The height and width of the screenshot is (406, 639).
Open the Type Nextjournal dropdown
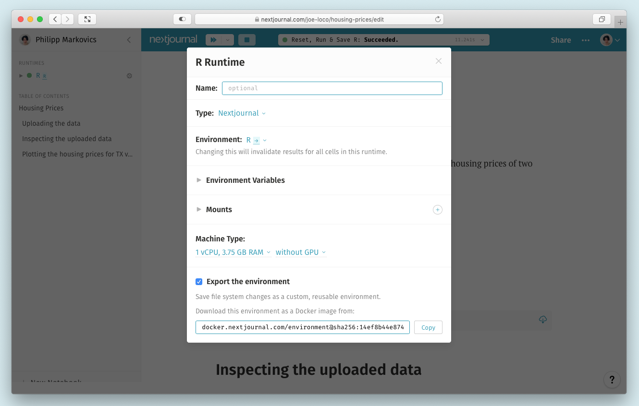click(x=242, y=113)
